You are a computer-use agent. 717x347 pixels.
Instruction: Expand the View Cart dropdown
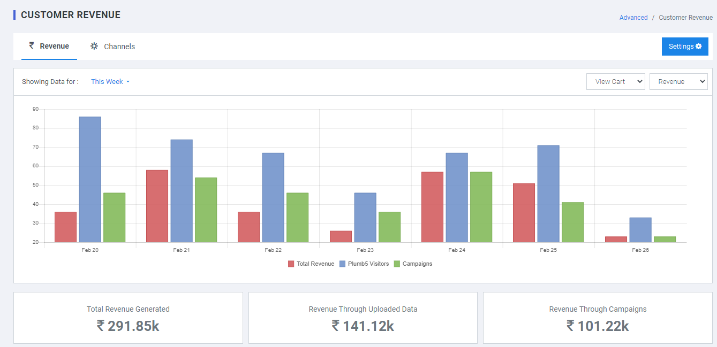pyautogui.click(x=615, y=82)
